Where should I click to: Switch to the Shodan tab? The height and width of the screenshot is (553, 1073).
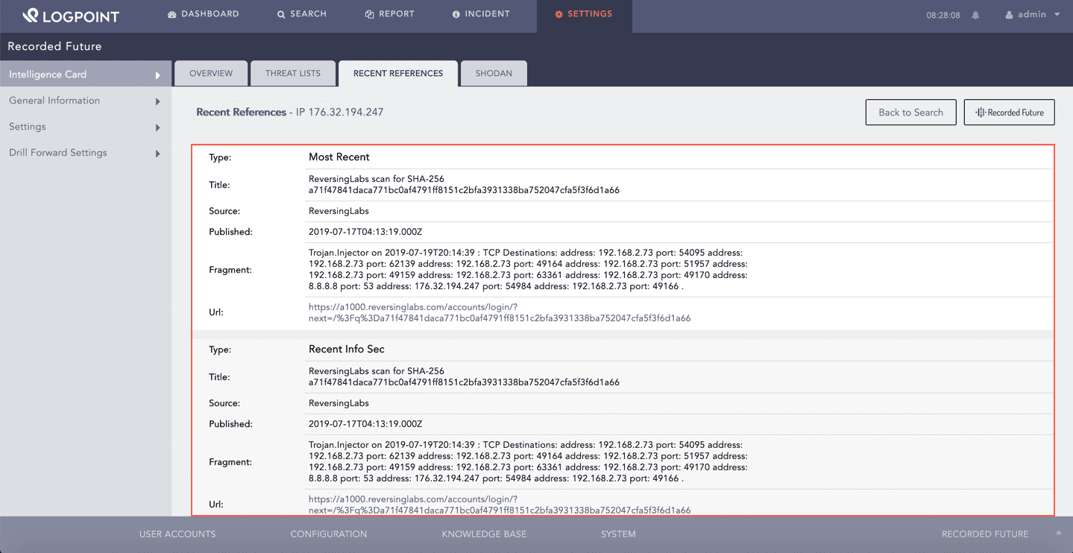coord(494,73)
